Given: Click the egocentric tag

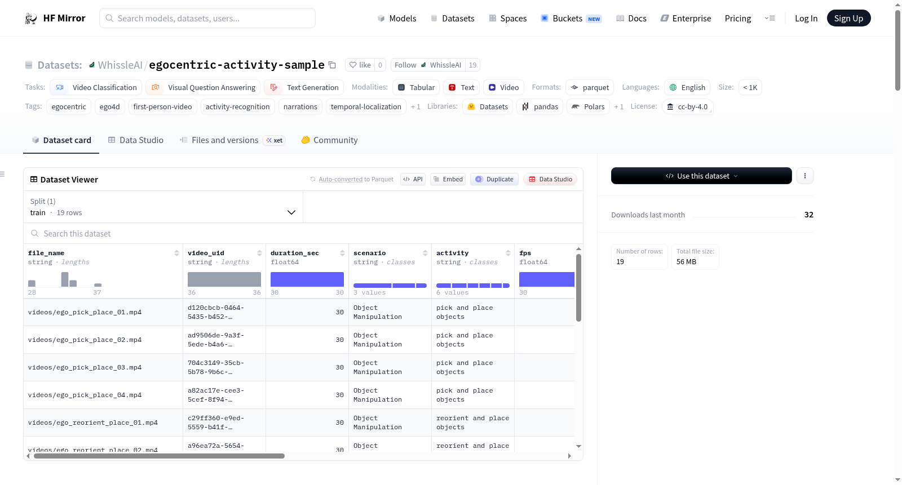Looking at the screenshot, I should pos(69,106).
